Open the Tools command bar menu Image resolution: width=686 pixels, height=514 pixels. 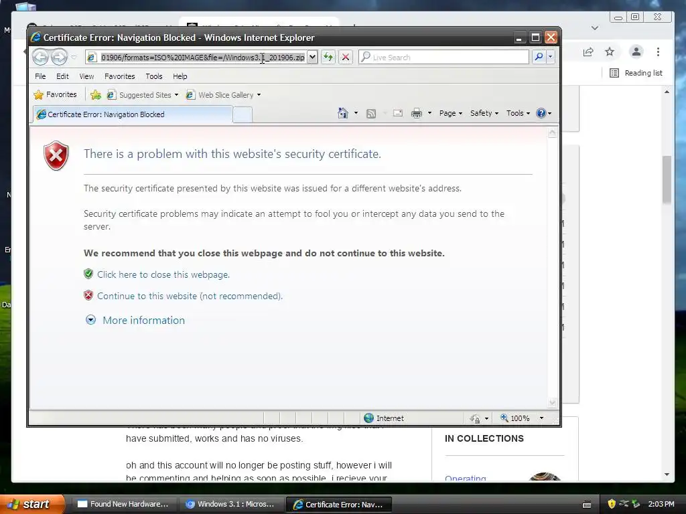pyautogui.click(x=518, y=113)
